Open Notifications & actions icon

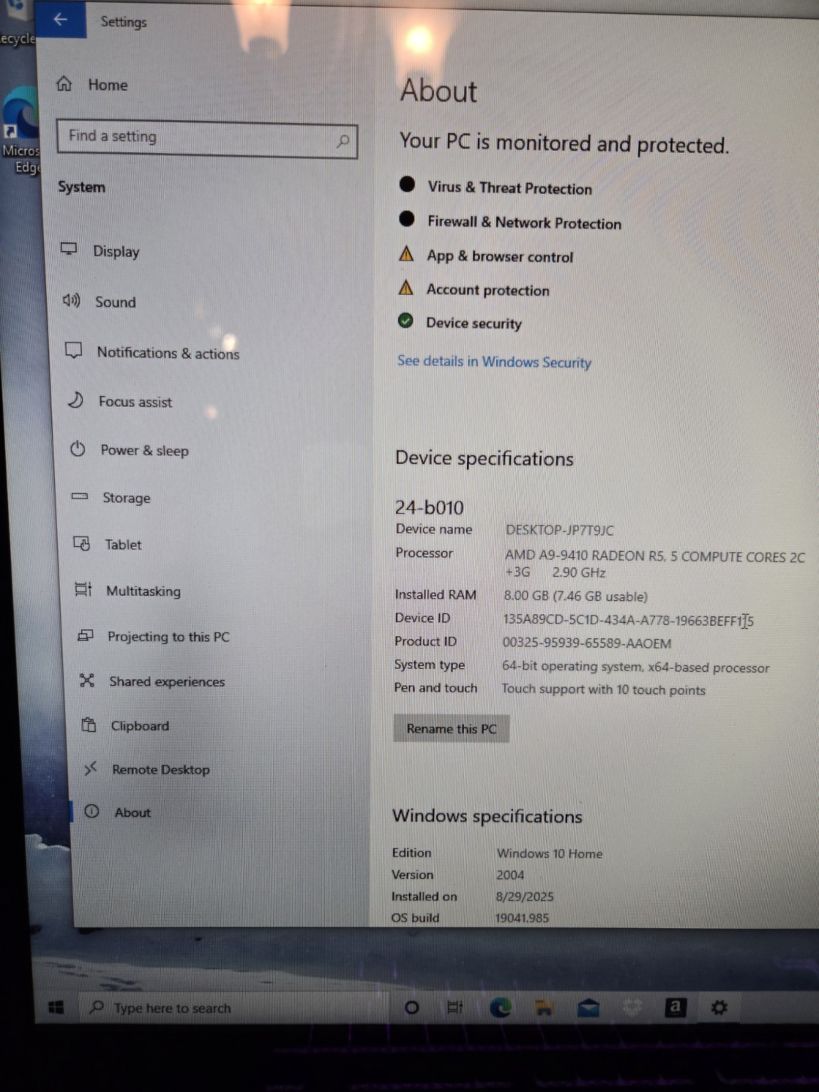click(x=73, y=350)
